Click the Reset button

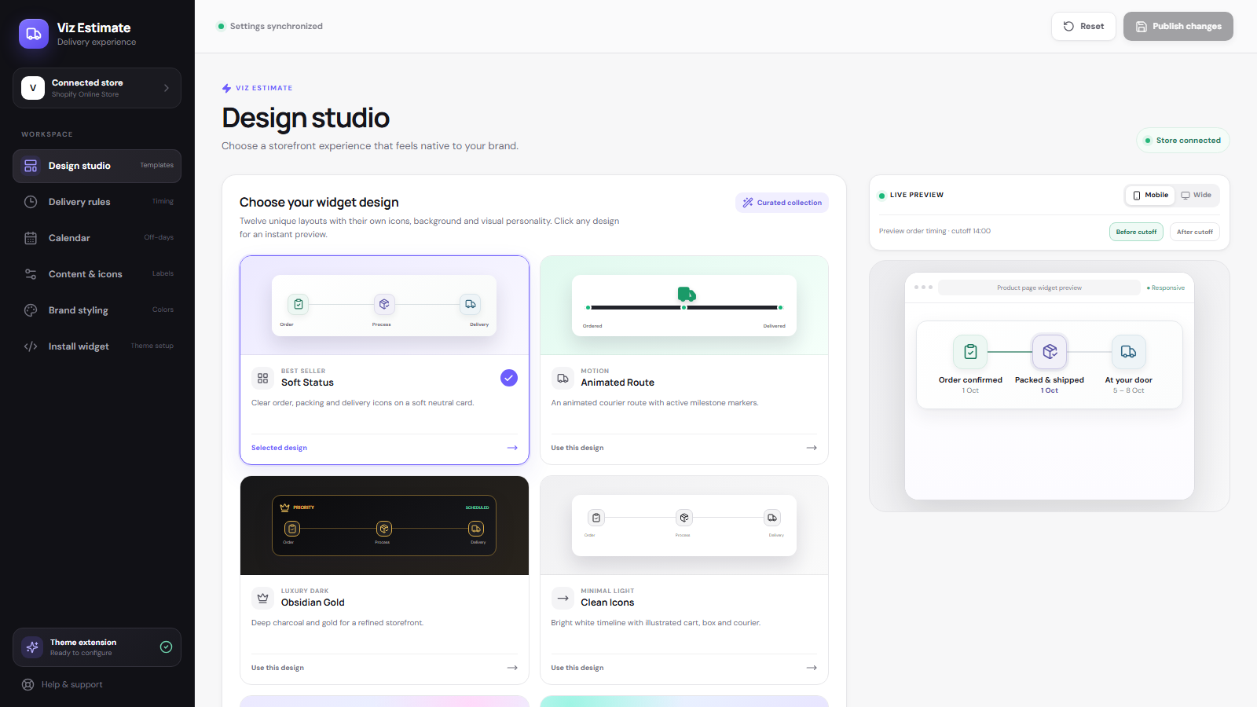[1083, 26]
